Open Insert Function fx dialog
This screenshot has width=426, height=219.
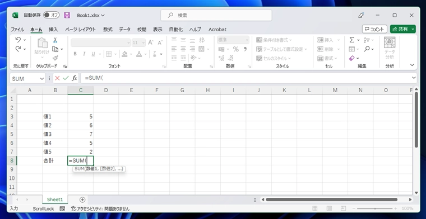74,78
